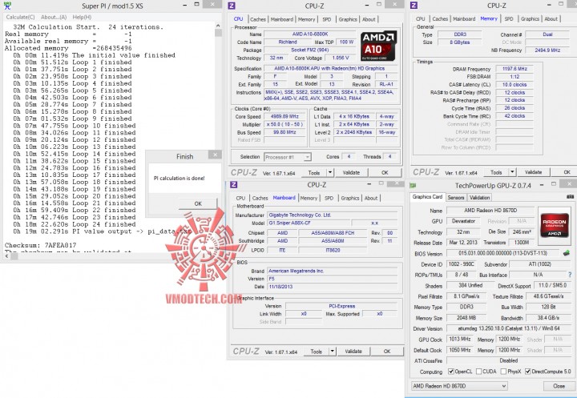Open Caches tab in the CPU-Z processor window
This screenshot has width=577, height=398.
pyautogui.click(x=258, y=19)
